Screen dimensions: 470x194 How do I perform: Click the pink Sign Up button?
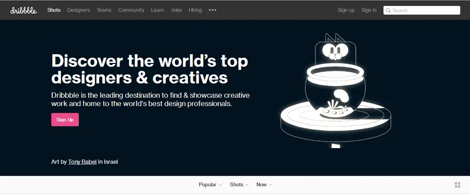[65, 120]
